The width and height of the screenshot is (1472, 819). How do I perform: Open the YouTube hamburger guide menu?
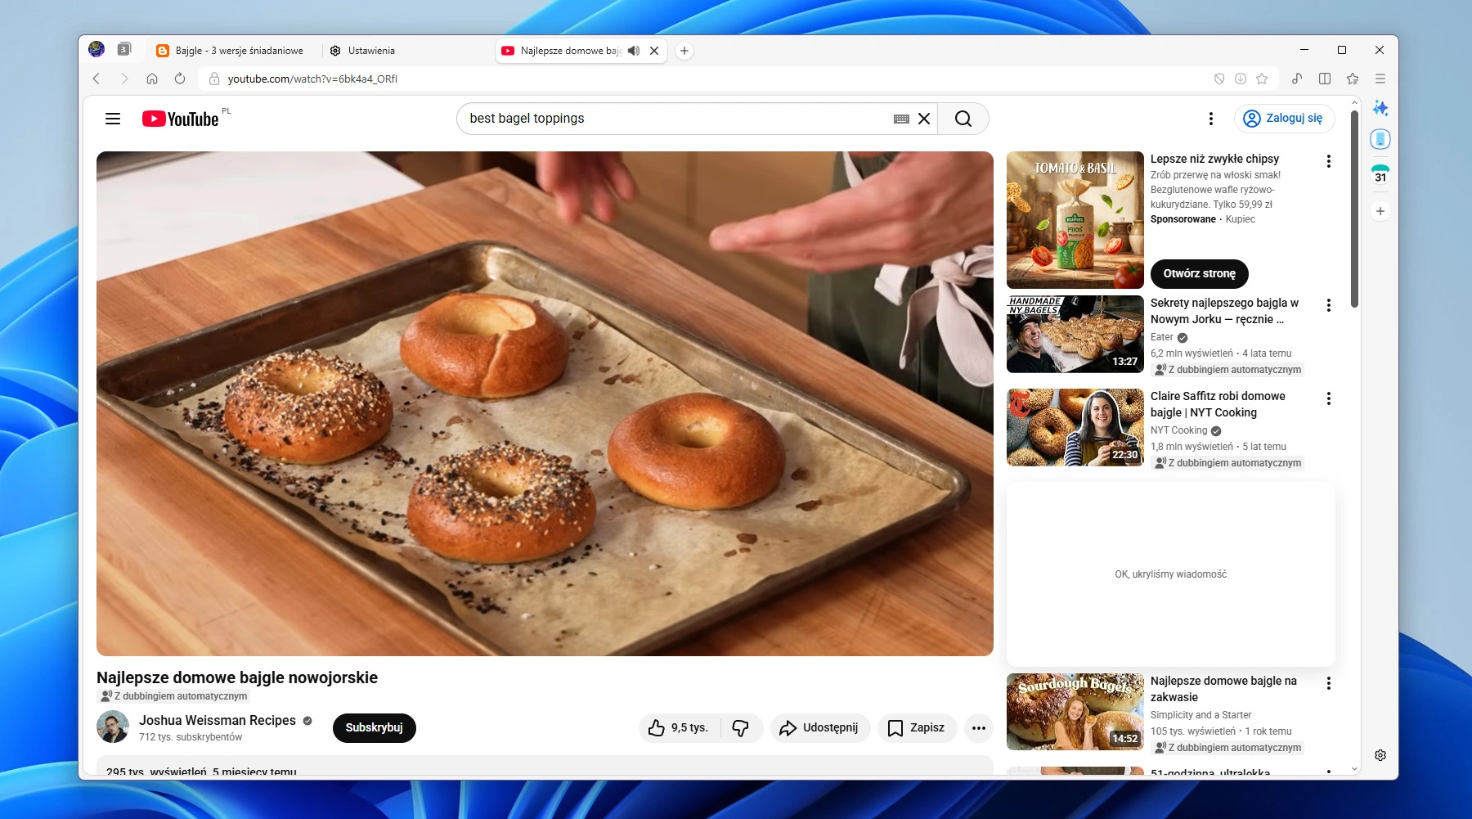pos(113,119)
